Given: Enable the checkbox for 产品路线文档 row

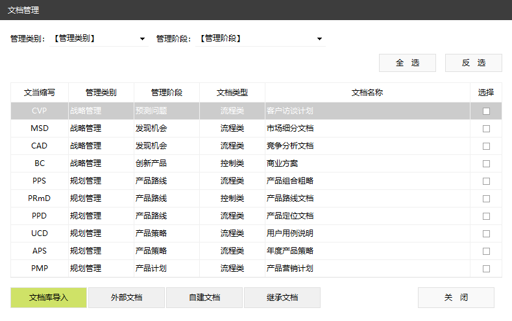Looking at the screenshot, I should (486, 198).
